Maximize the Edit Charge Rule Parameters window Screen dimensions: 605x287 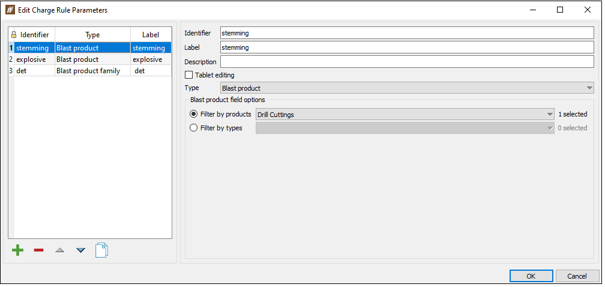pyautogui.click(x=560, y=10)
